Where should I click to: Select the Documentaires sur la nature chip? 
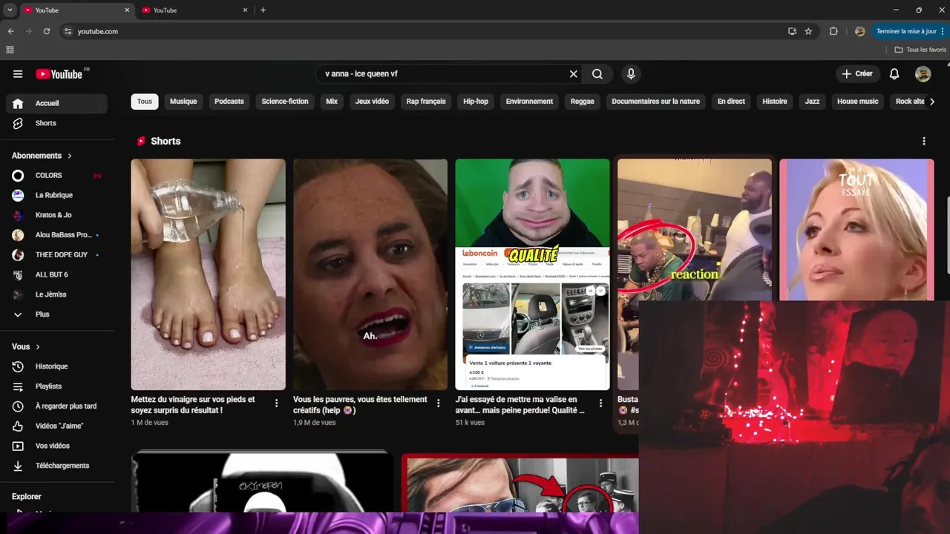656,102
